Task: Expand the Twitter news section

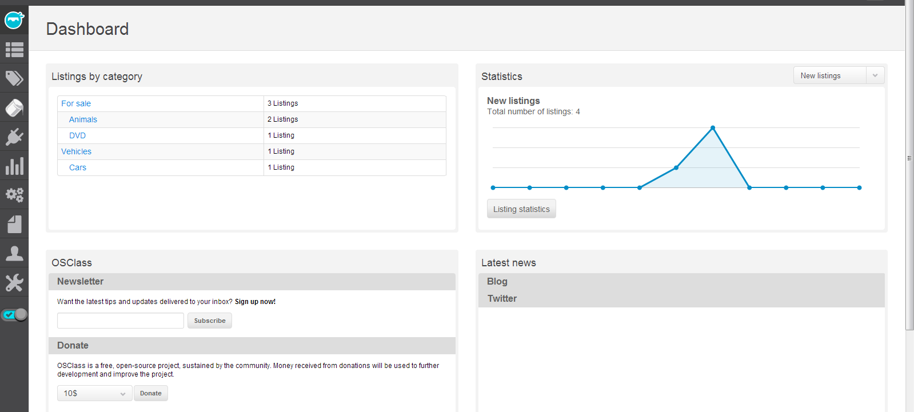Action: coord(681,299)
